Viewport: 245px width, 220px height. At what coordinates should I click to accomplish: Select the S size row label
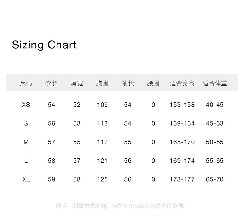click(x=26, y=123)
